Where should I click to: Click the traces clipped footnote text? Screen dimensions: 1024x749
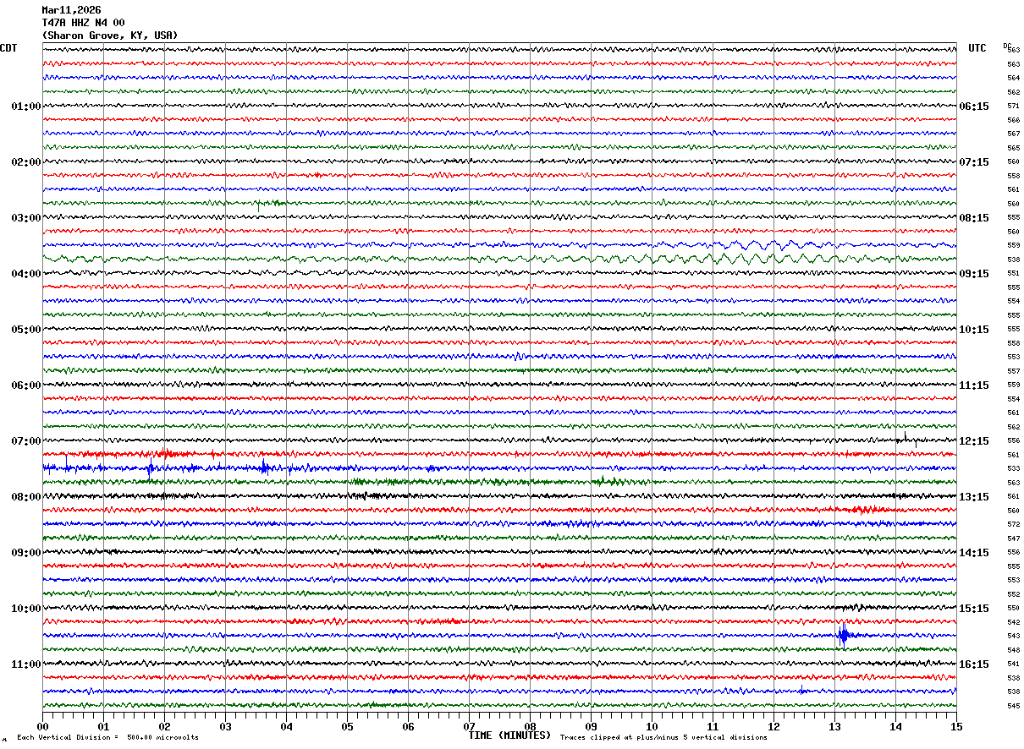pos(663,738)
